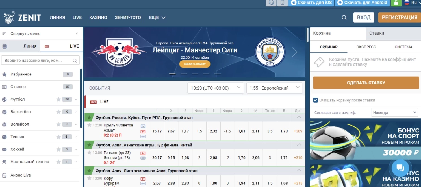Click the search icon in league search box
The image size is (421, 187).
(75, 61)
